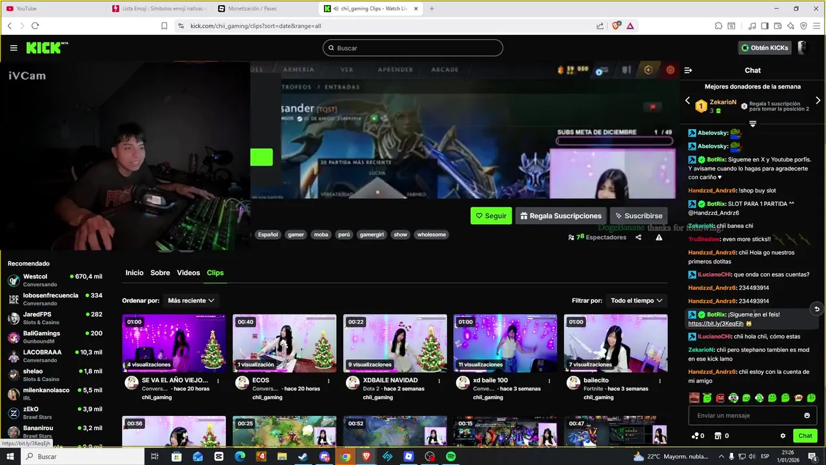Play the ECOS clip thumbnail

click(x=285, y=344)
